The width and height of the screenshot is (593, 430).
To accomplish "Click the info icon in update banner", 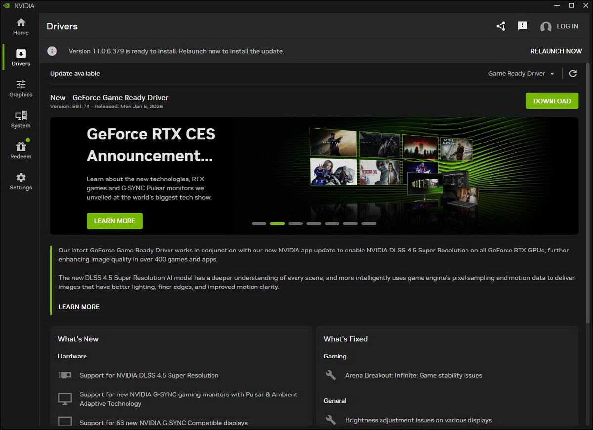I will pos(52,51).
